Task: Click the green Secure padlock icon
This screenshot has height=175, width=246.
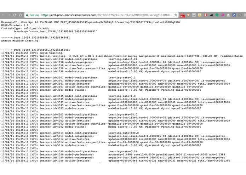Action: [x=27, y=15]
